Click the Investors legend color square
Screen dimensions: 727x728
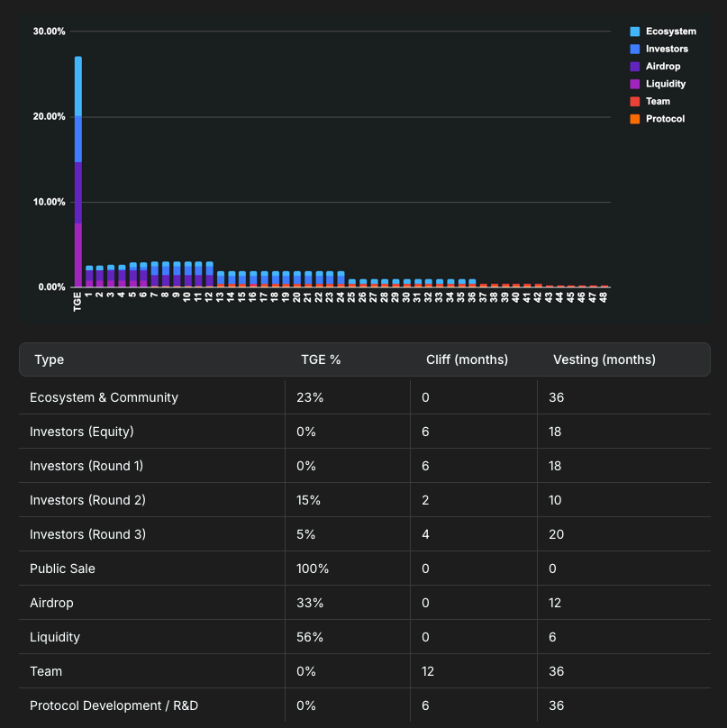[634, 49]
